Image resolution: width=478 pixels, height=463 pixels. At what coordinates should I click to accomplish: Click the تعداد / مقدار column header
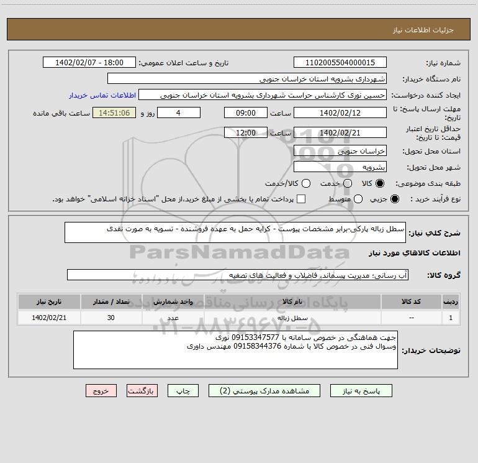coord(111,301)
